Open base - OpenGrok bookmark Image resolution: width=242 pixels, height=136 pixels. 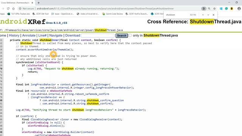tap(63, 14)
